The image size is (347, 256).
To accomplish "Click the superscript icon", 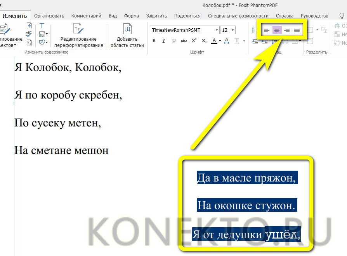I will (x=194, y=41).
